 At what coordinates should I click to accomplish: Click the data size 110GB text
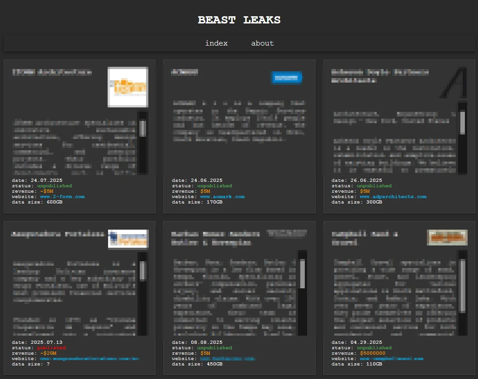(357, 364)
